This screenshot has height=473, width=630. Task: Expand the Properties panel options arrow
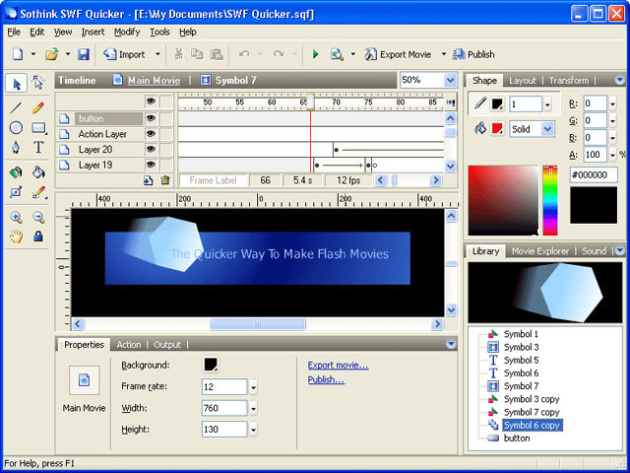coord(451,344)
